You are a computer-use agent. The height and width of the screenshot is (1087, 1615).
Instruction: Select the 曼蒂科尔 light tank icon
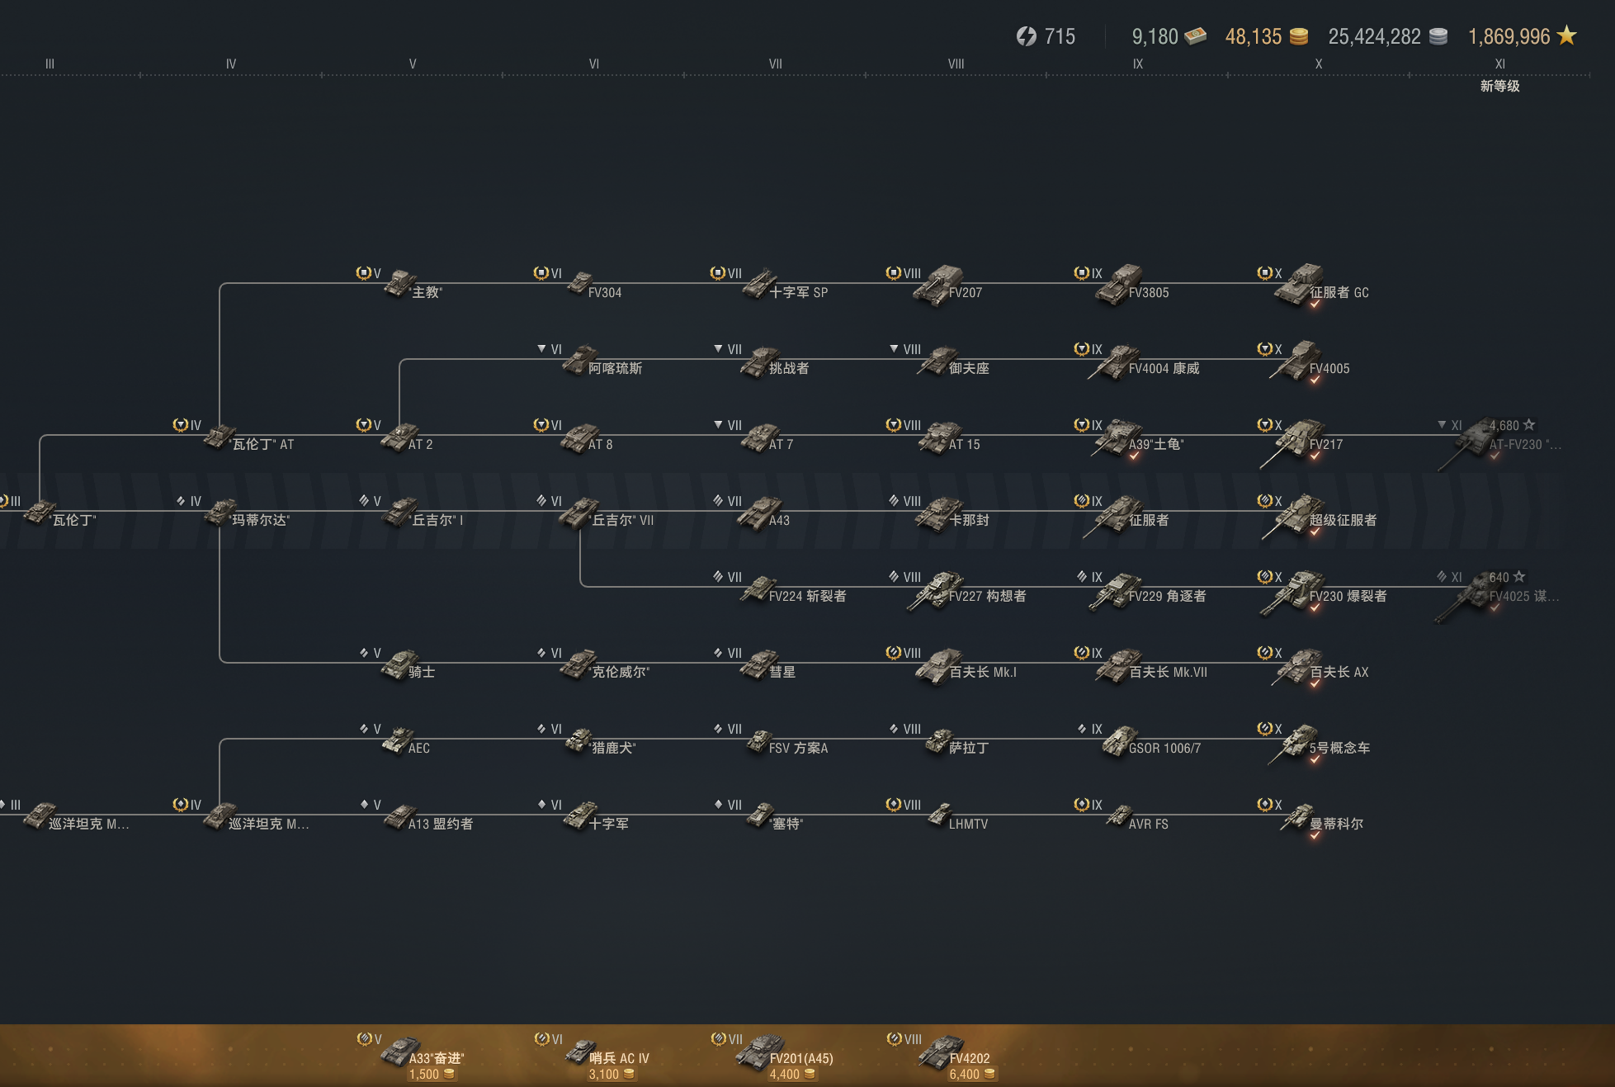pos(1300,817)
